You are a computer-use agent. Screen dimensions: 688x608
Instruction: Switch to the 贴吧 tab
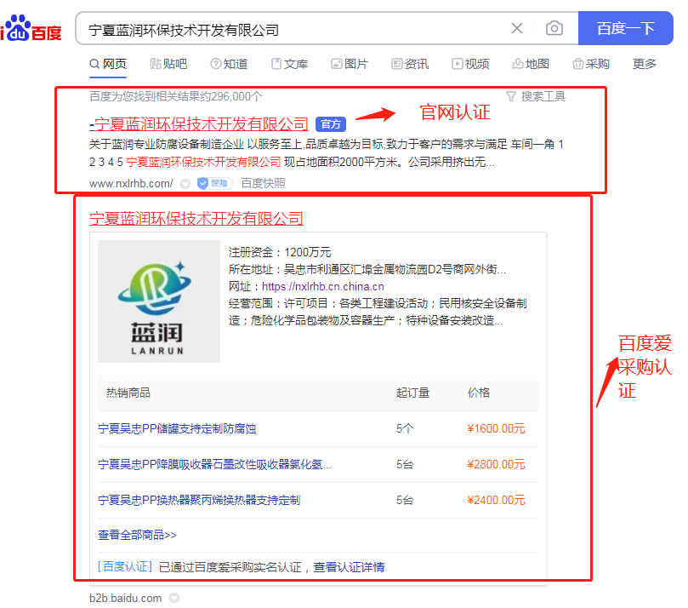tap(168, 64)
